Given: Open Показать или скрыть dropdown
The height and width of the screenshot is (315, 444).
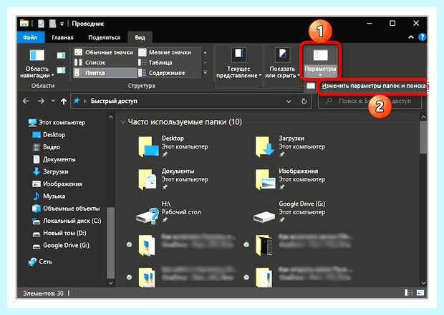Looking at the screenshot, I should (x=283, y=64).
